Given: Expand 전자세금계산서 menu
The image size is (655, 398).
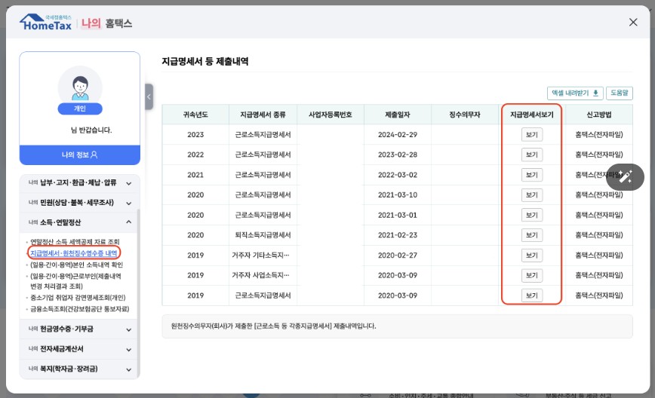Looking at the screenshot, I should 79,349.
